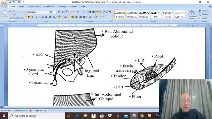Switch to the Insert tab
212x119 pixels.
(x=22, y=7)
